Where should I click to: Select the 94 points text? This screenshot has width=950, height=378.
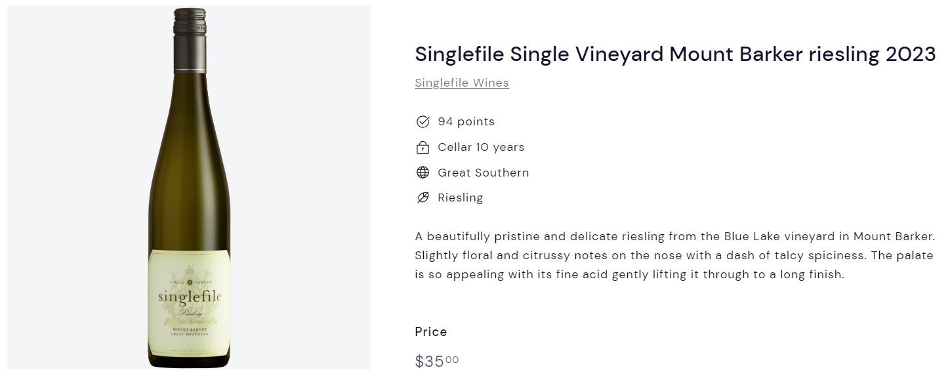coord(466,121)
